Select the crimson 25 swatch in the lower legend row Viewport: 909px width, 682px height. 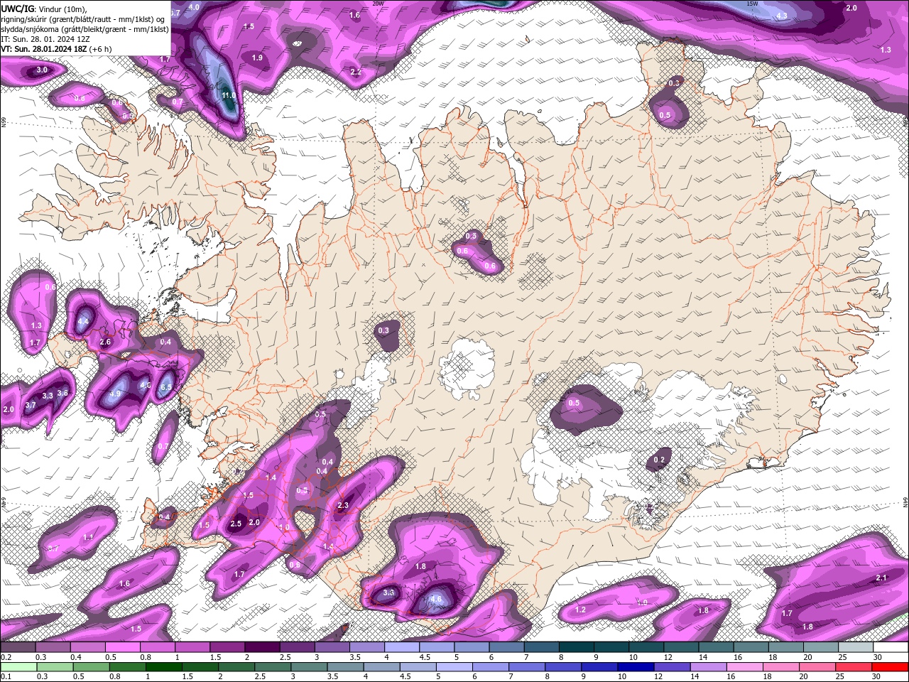coord(856,666)
